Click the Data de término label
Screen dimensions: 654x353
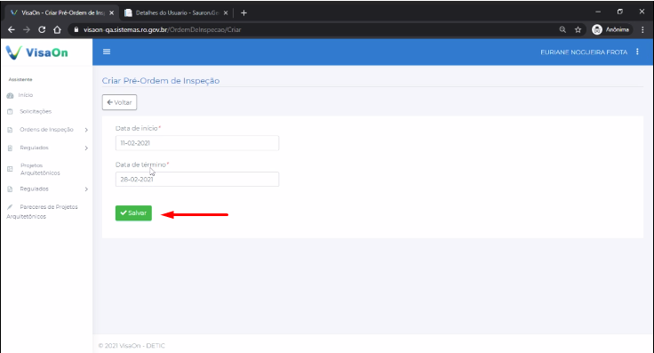[142, 164]
